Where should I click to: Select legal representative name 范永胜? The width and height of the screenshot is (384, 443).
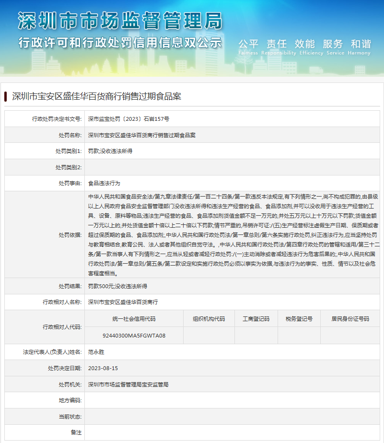pyautogui.click(x=96, y=352)
